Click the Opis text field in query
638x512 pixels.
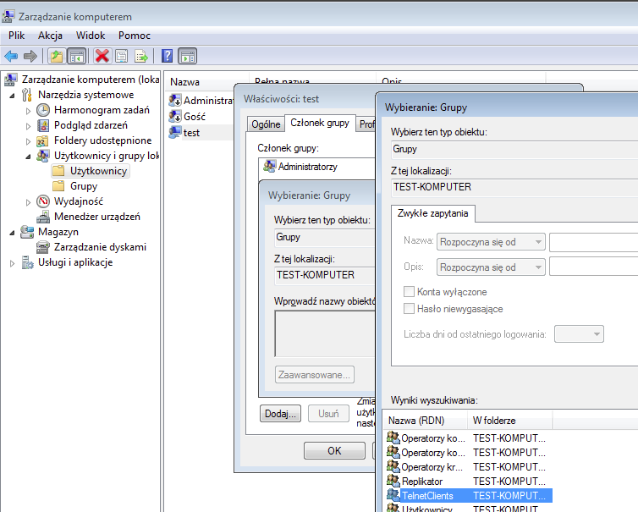coord(593,267)
